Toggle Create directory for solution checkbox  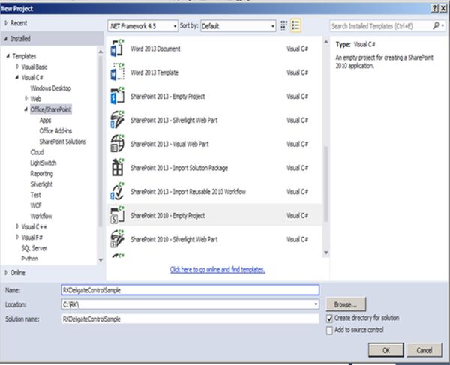(x=329, y=318)
